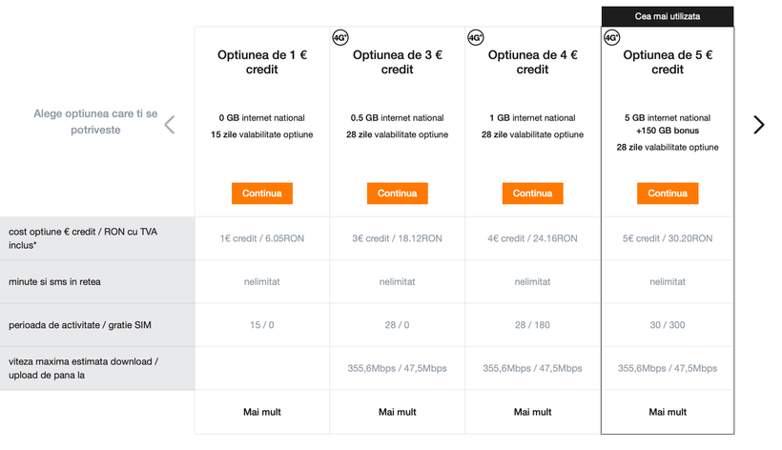Viewport: 782px width, 450px height.
Task: Click the +150 GB bonus text
Action: pos(668,132)
